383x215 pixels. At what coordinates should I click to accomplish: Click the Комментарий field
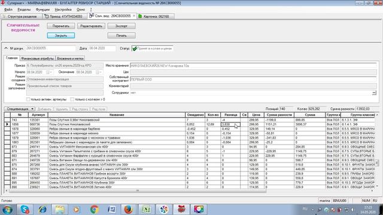(x=253, y=86)
